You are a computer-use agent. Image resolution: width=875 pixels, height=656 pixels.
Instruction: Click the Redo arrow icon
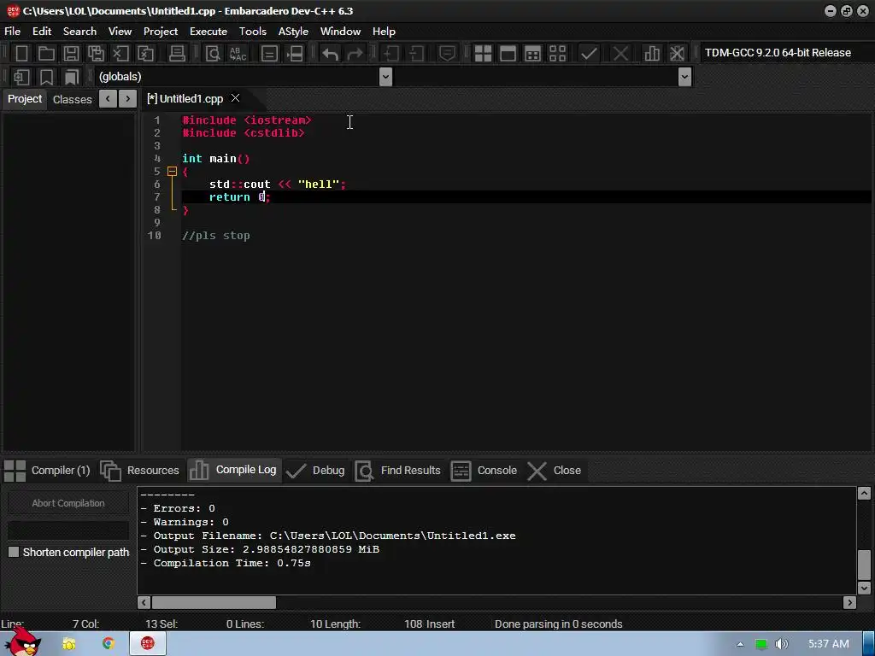355,53
